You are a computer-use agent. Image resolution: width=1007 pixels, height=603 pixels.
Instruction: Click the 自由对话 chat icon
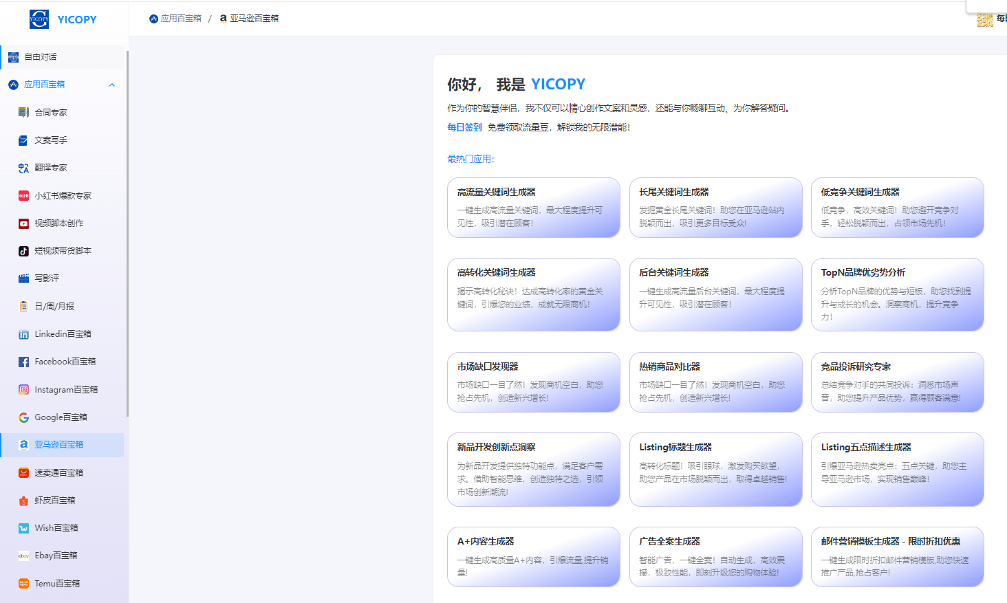[x=13, y=57]
